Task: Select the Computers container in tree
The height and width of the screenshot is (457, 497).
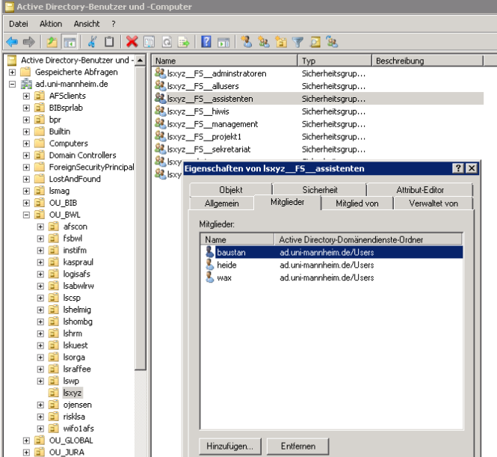Action: tap(69, 144)
